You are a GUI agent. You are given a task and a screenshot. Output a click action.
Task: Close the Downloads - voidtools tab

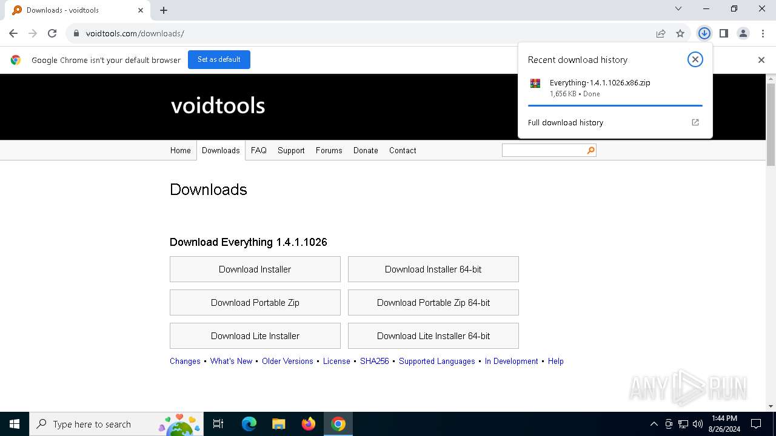coord(140,10)
